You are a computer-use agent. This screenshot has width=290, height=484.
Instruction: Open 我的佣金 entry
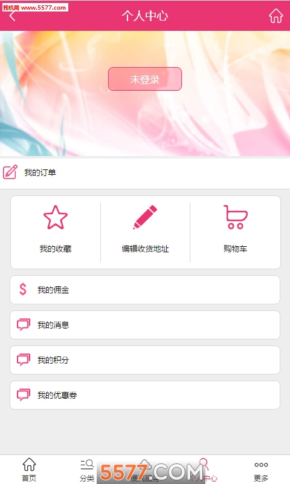145,290
